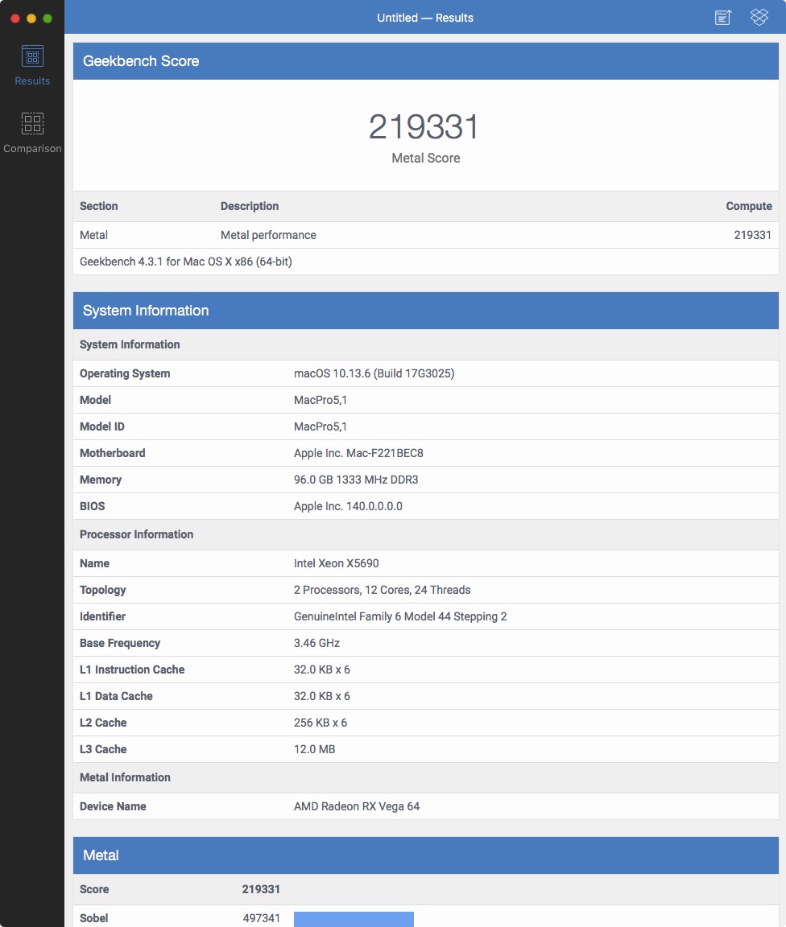Click the large 219331 Metal score
786x927 pixels.
424,126
